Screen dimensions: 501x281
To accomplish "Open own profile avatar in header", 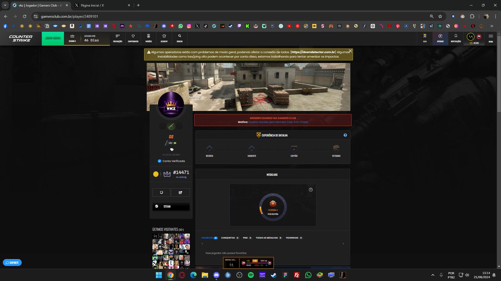I will [471, 37].
